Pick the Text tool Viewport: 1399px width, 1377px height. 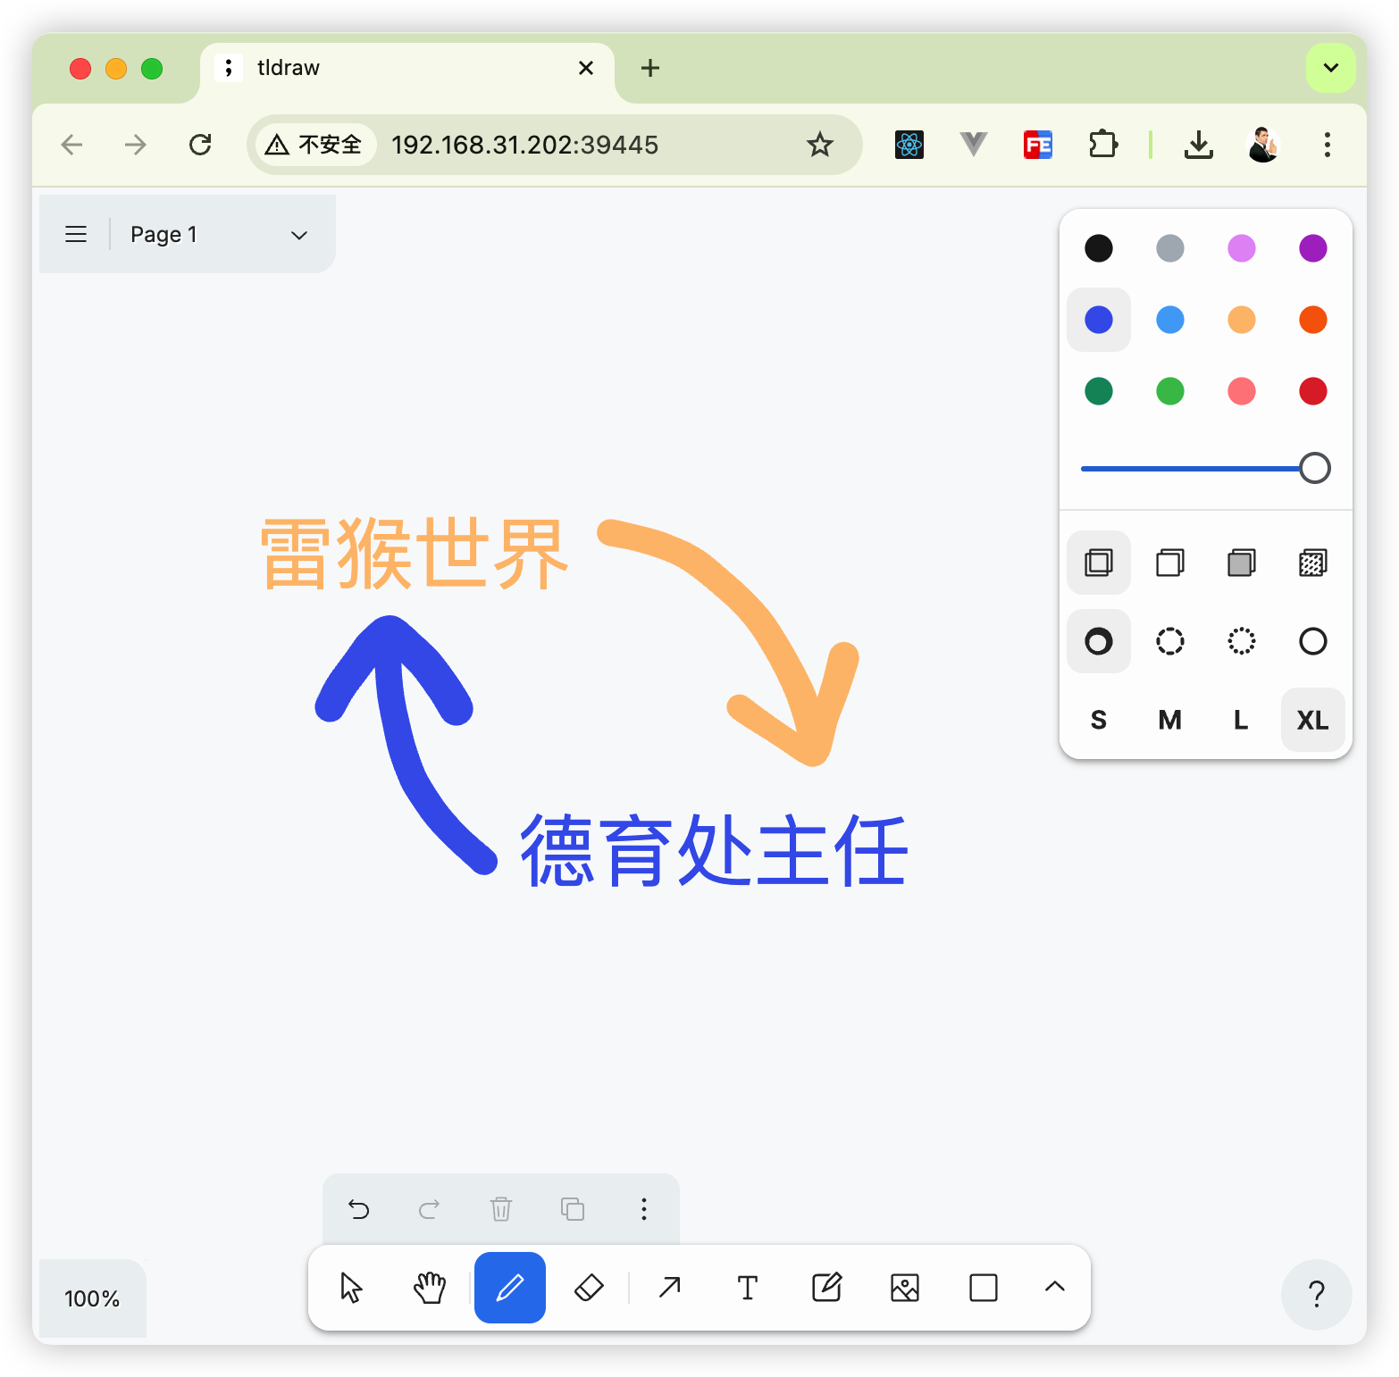748,1288
